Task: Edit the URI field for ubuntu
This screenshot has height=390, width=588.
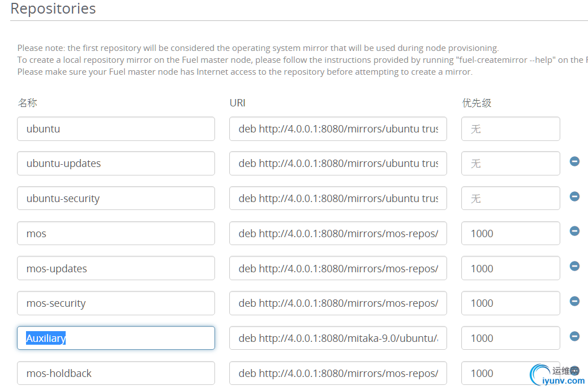Action: click(x=338, y=128)
